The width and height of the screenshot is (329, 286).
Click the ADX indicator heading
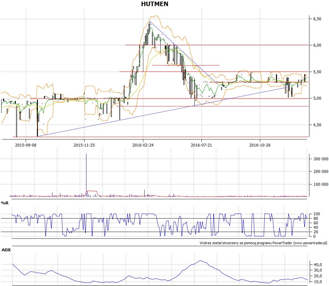tap(6, 250)
